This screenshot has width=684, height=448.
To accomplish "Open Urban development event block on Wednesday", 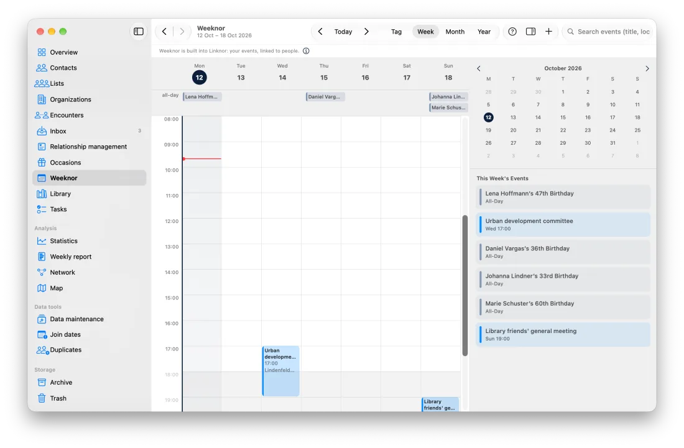I will (281, 371).
